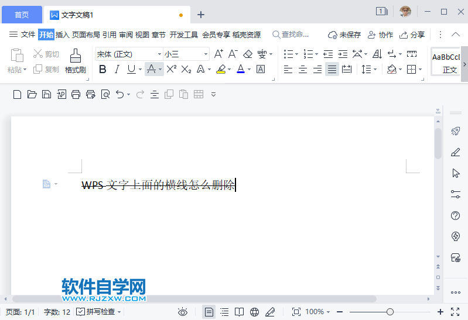Click the sort icon

[377, 54]
